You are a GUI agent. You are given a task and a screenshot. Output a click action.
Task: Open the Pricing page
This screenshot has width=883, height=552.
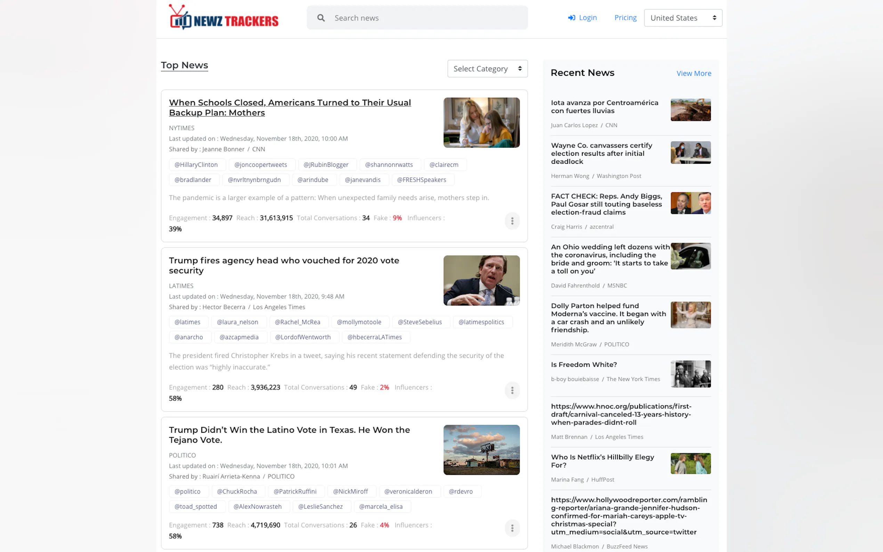point(625,17)
